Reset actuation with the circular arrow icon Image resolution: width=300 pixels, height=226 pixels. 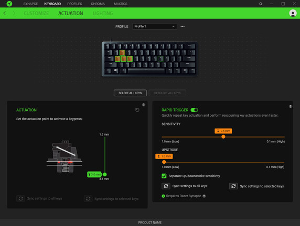pyautogui.click(x=137, y=110)
